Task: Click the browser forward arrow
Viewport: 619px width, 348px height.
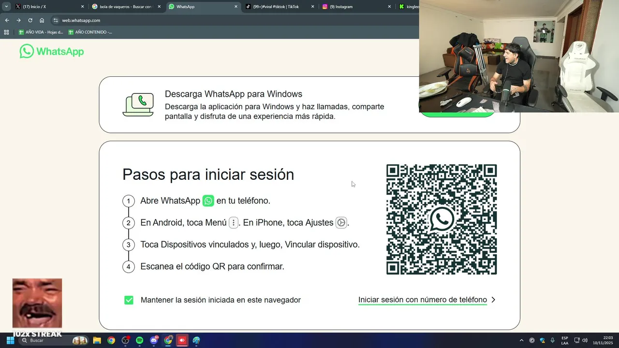Action: pyautogui.click(x=18, y=20)
